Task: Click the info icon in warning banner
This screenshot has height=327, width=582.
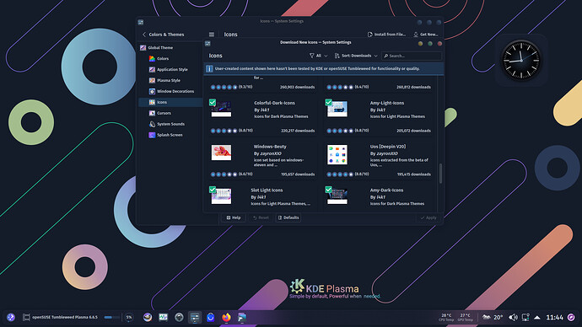Action: click(209, 68)
